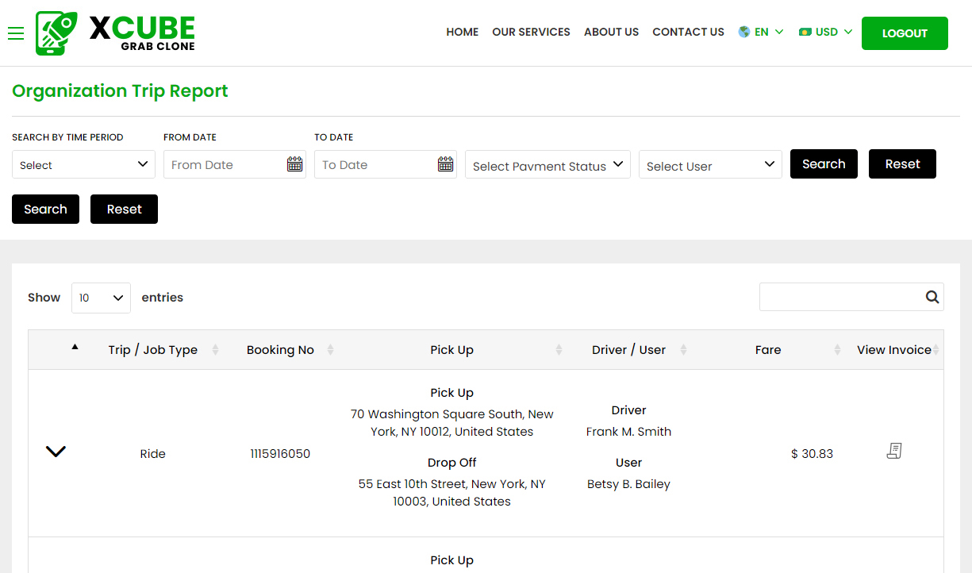
Task: Open the Select Payment Status dropdown
Action: point(547,165)
